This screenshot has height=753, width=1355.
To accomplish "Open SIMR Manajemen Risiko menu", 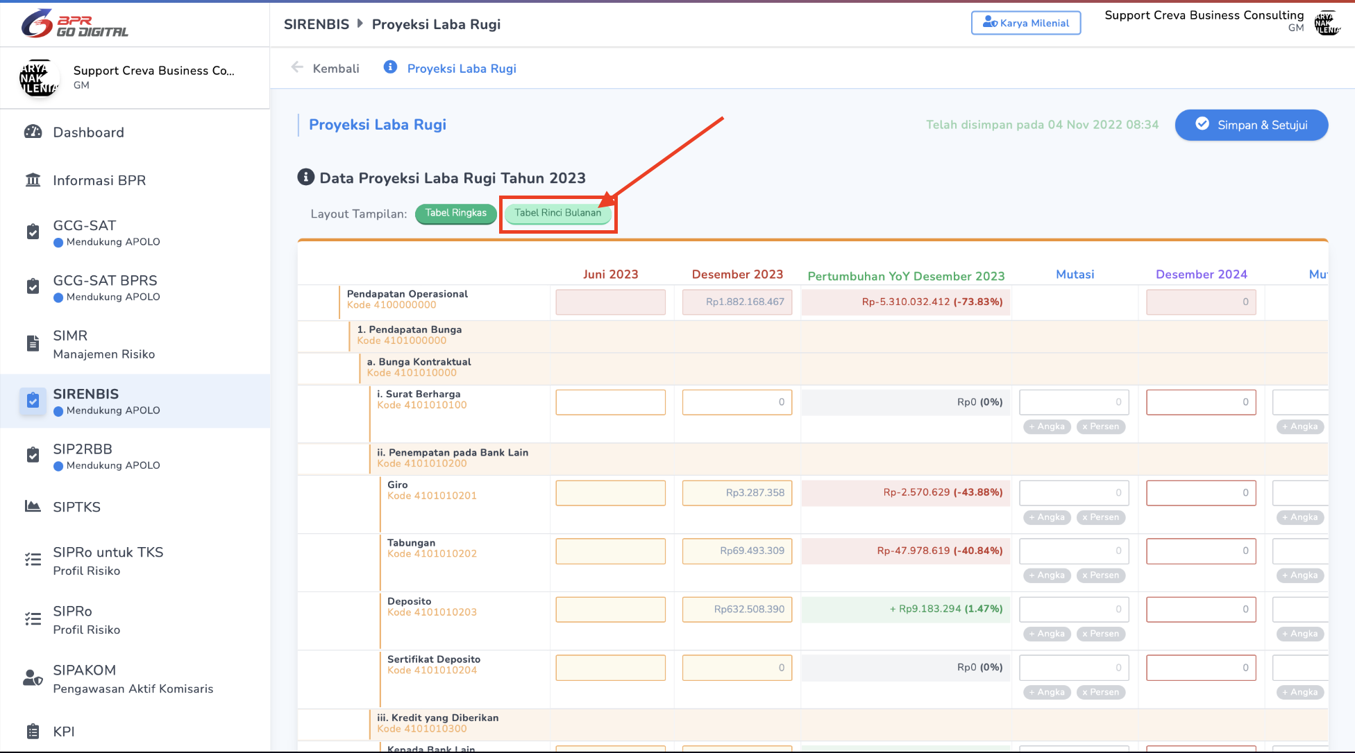I will click(135, 345).
